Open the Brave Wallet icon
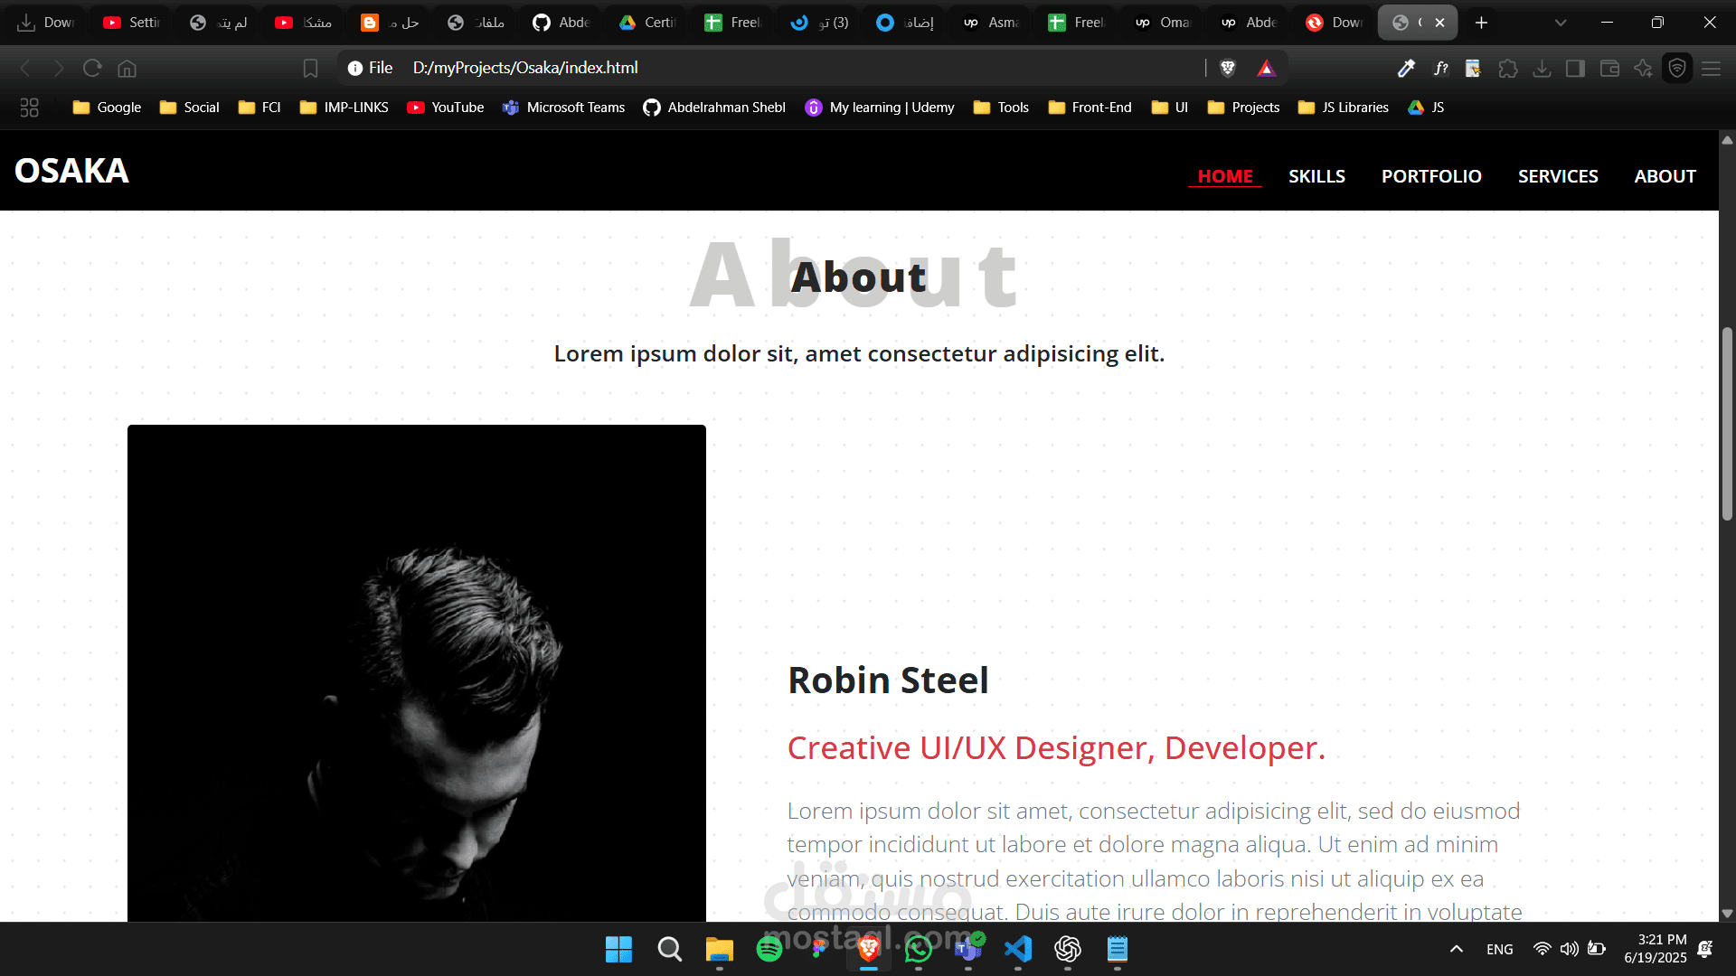 (1609, 69)
